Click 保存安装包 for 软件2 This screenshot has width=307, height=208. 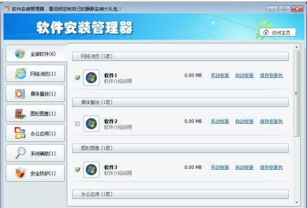coord(271,121)
